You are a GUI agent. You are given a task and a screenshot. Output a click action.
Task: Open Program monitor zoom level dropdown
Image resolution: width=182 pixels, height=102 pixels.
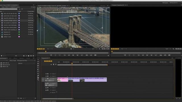click(x=124, y=49)
